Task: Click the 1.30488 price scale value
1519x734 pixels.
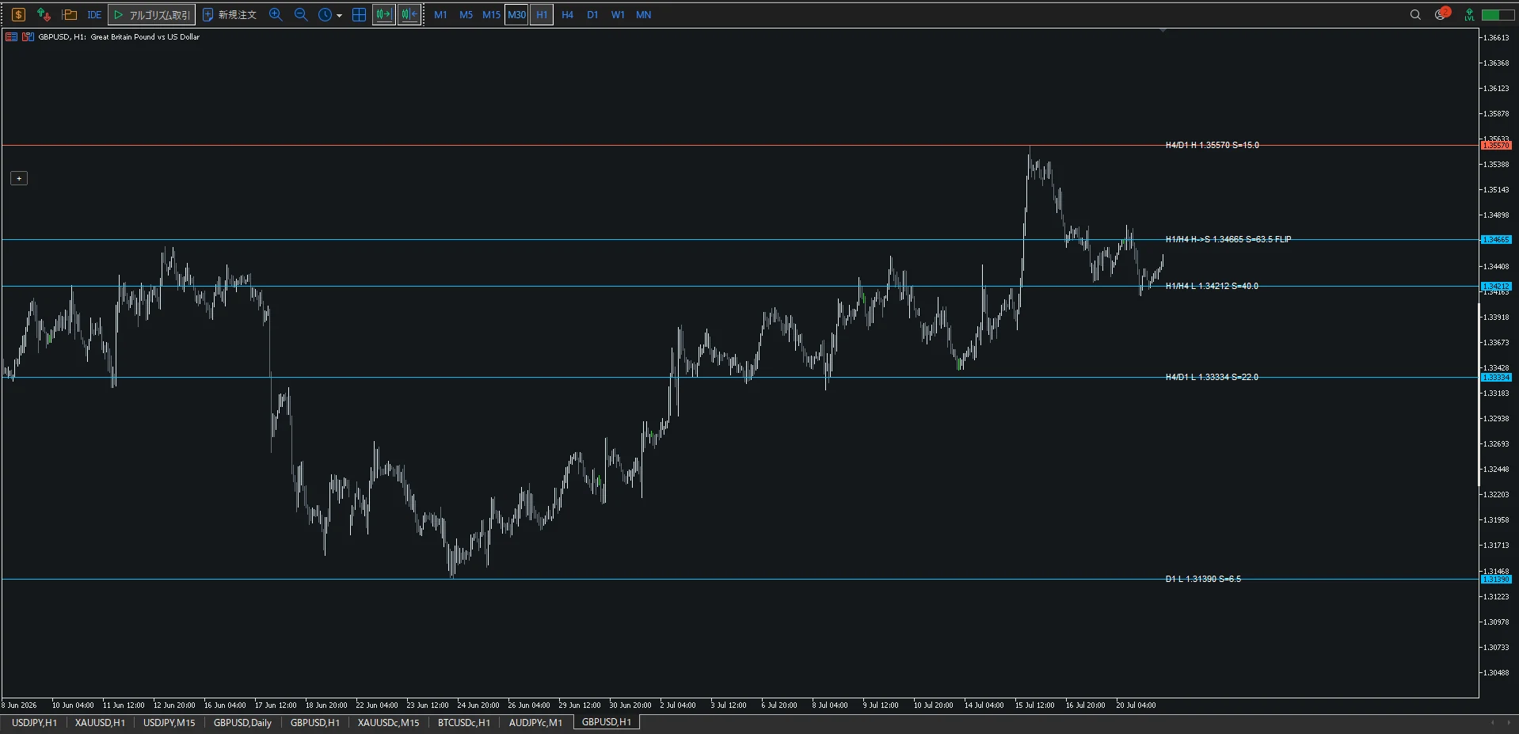Action: pyautogui.click(x=1496, y=672)
